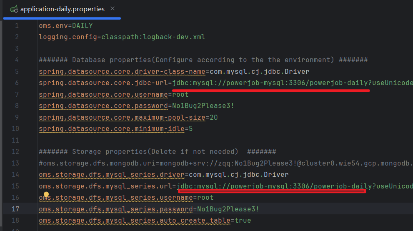Image resolution: width=413 pixels, height=231 pixels.
Task: Click password value No1Bug2Please3! on line 8
Action: 203,106
